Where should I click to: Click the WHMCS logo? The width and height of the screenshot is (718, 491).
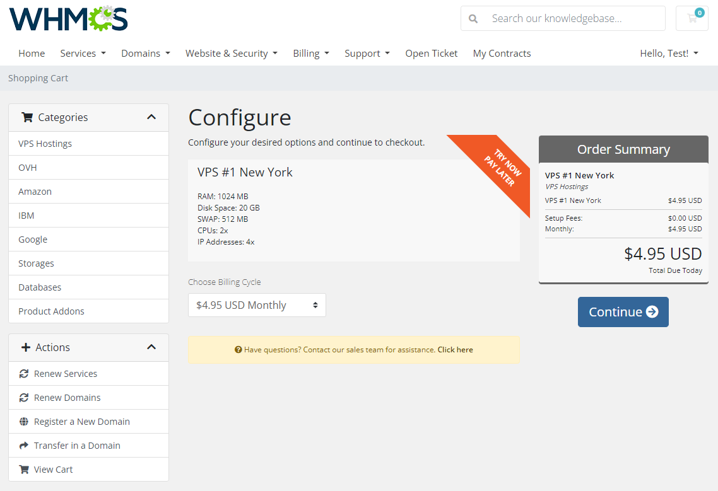[68, 18]
